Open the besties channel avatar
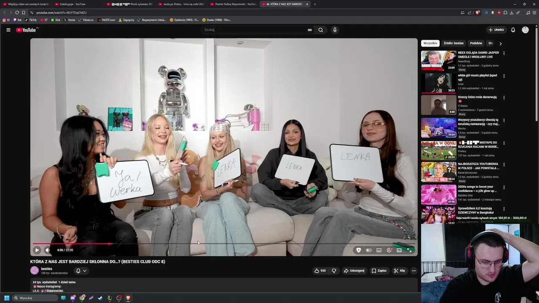The height and width of the screenshot is (303, 539). point(35,271)
